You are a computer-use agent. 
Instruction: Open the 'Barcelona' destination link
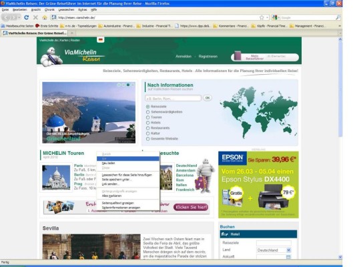pyautogui.click(x=185, y=175)
